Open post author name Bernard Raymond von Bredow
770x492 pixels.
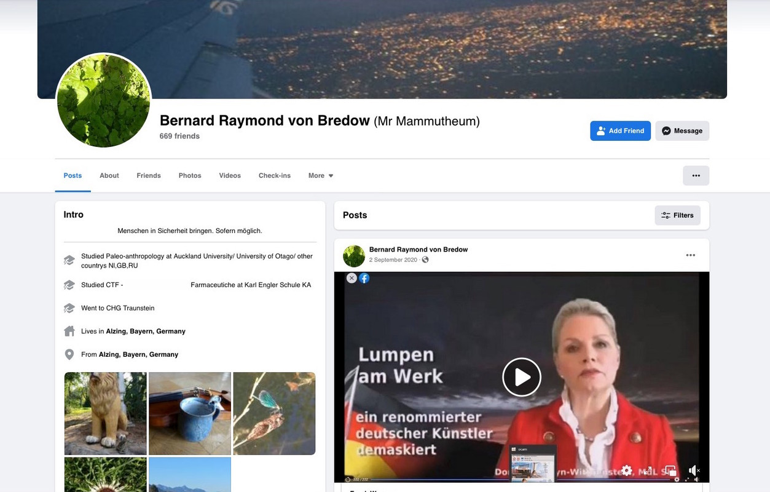click(418, 249)
